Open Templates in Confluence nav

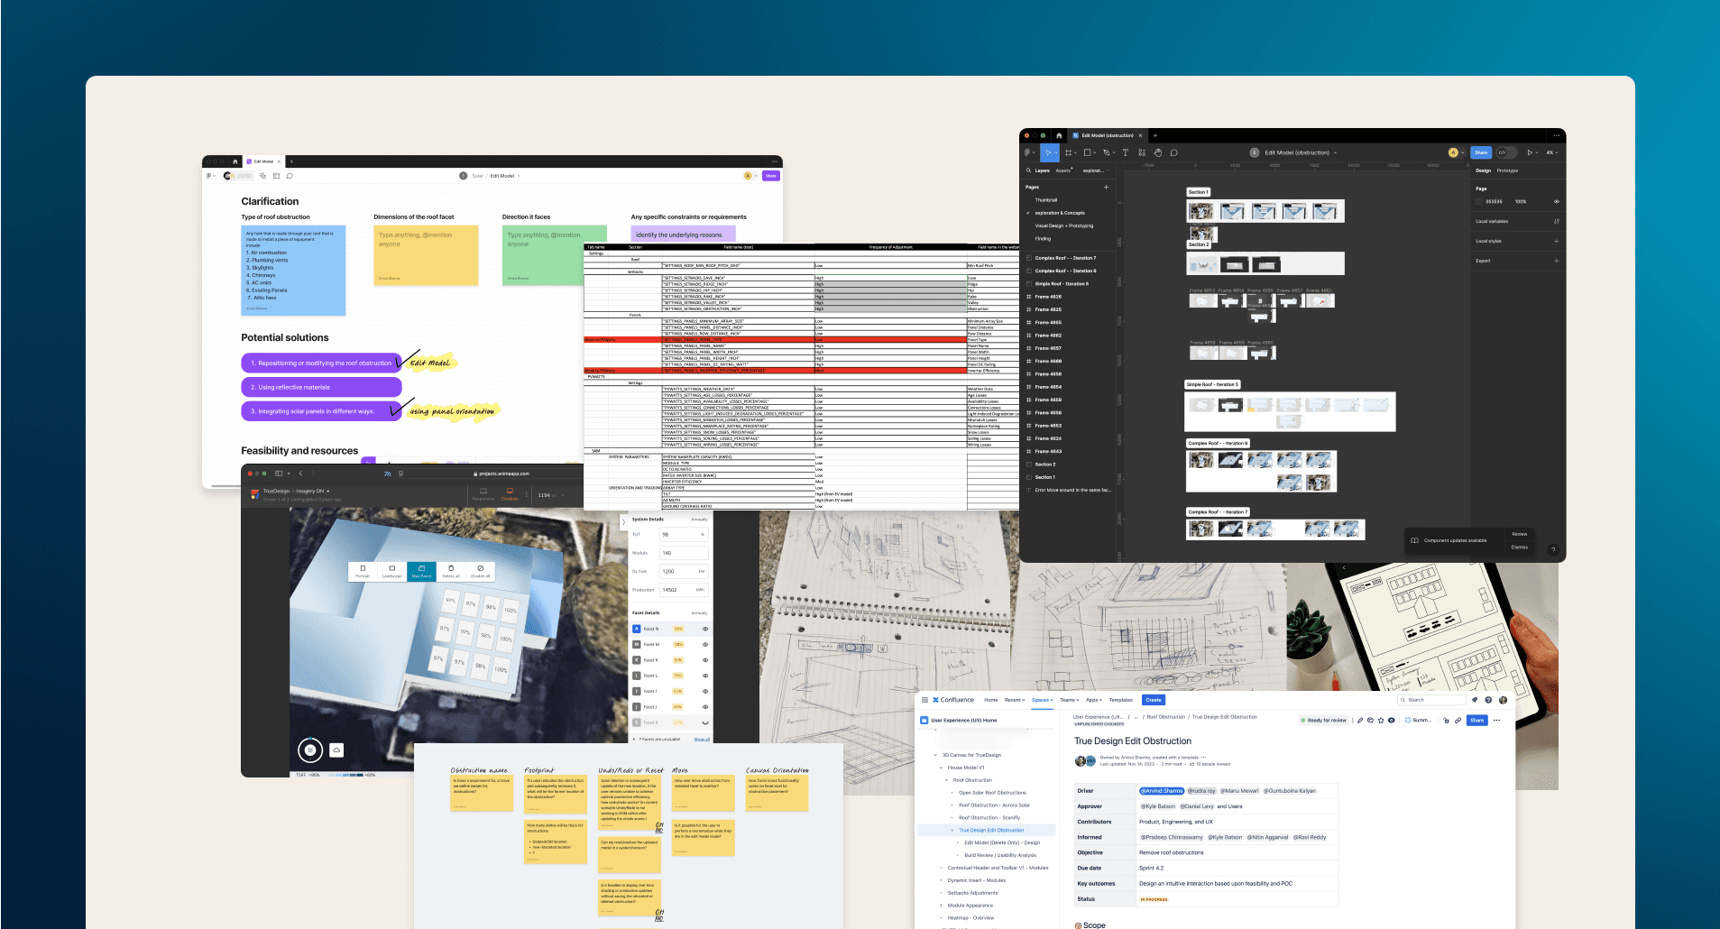coord(1120,700)
